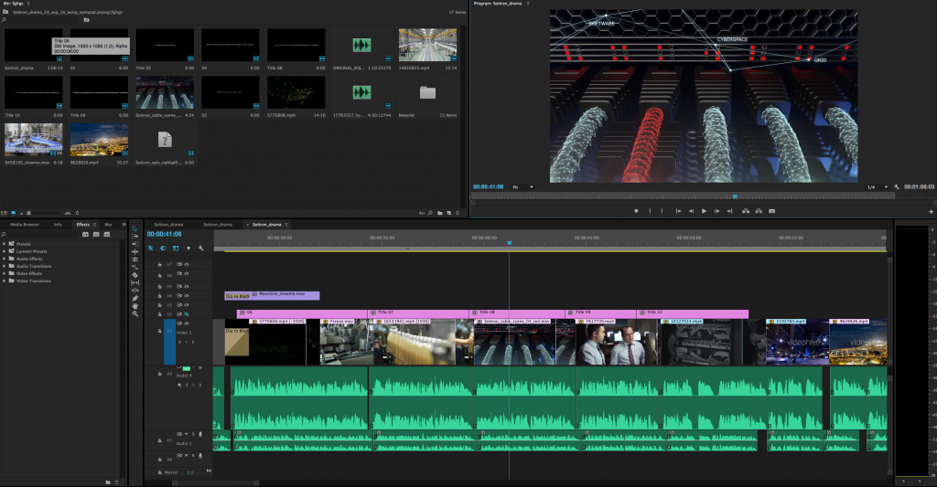The image size is (937, 487).
Task: Toggle Snap in the timeline header
Action: [163, 249]
